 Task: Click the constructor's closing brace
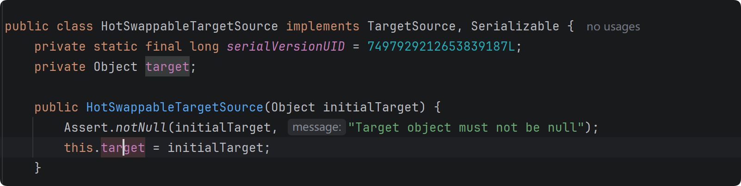coord(38,168)
